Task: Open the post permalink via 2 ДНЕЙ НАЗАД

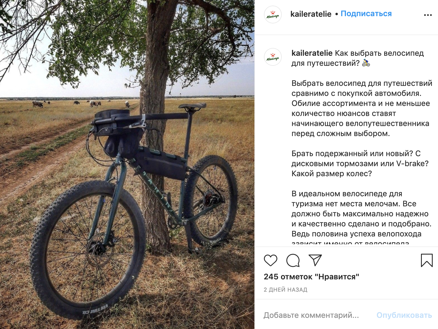Action: click(285, 290)
